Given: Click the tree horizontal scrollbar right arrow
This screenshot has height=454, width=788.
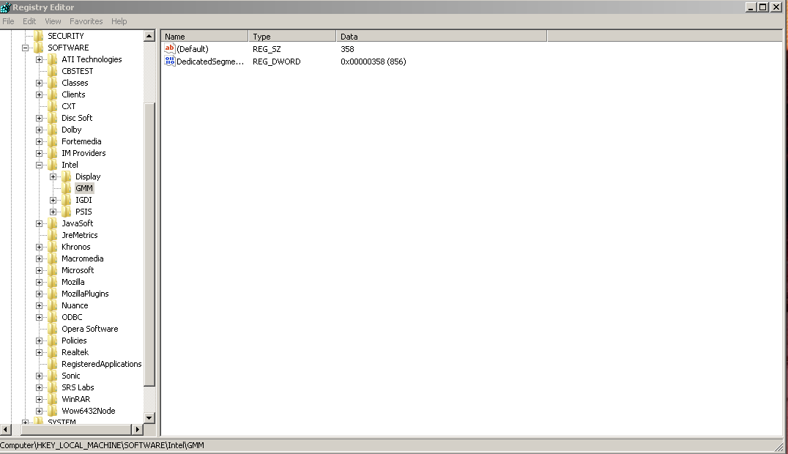Looking at the screenshot, I should click(137, 429).
